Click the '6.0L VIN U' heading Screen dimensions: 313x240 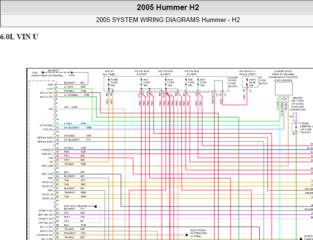click(x=19, y=37)
